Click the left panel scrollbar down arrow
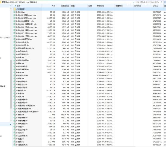 tap(11, 121)
